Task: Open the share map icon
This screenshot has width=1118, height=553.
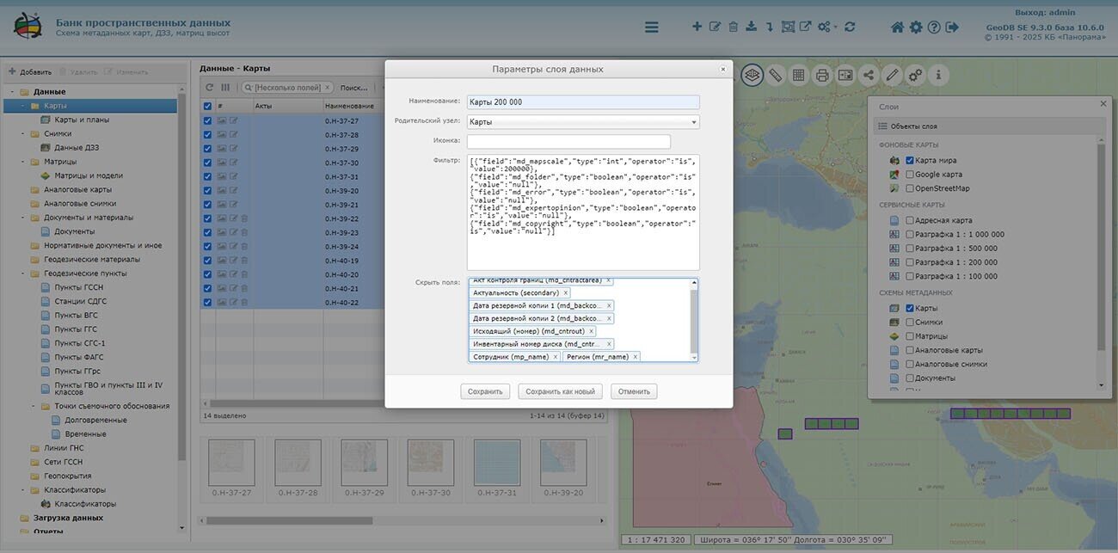Action: (x=869, y=76)
